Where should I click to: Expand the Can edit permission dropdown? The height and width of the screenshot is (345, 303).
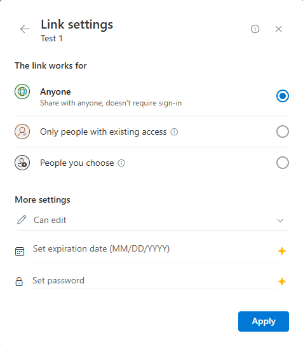tap(152, 220)
